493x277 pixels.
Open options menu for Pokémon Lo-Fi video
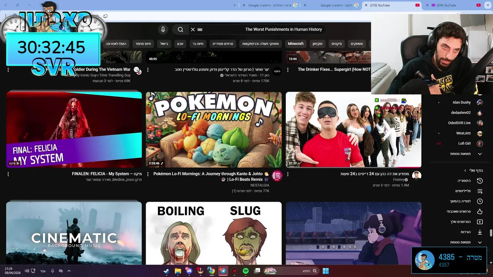pos(148,174)
